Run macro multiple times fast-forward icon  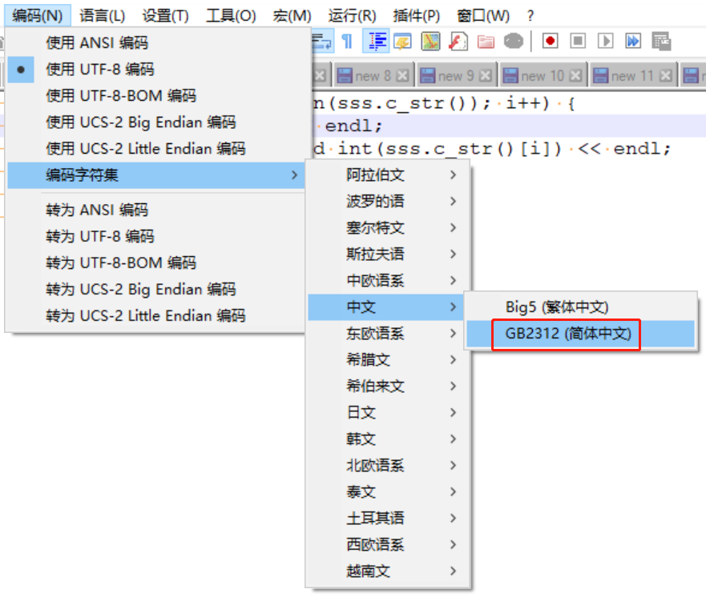click(632, 42)
